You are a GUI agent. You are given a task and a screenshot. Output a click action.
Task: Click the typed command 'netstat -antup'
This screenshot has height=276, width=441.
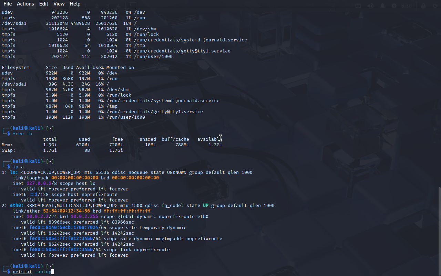(x=32, y=272)
